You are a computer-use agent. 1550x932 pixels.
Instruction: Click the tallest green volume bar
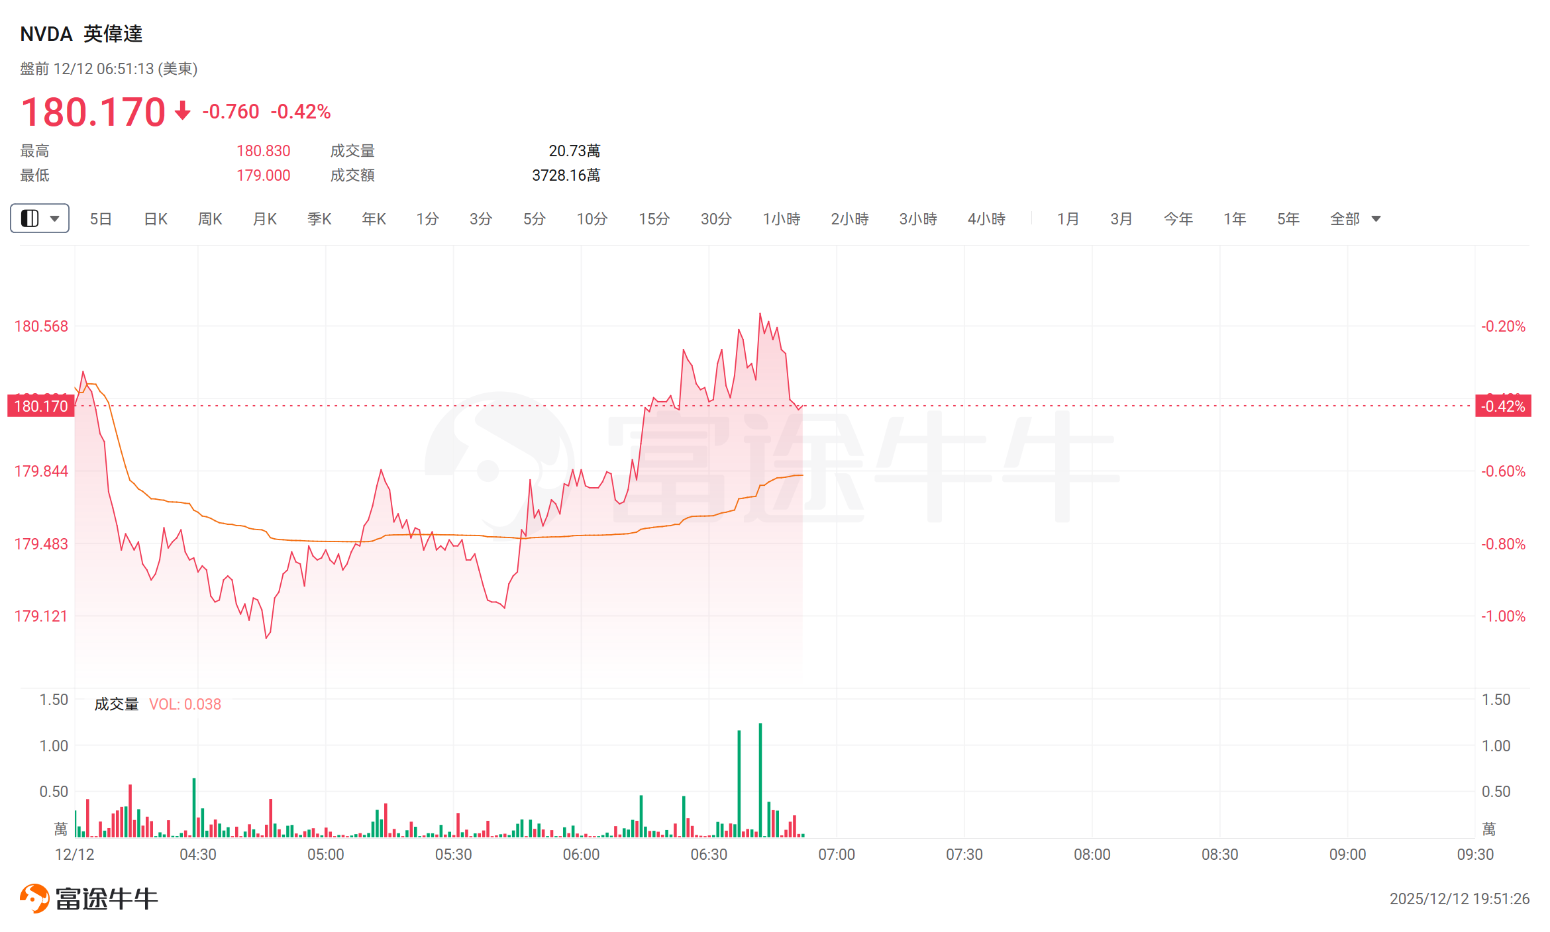click(x=760, y=781)
